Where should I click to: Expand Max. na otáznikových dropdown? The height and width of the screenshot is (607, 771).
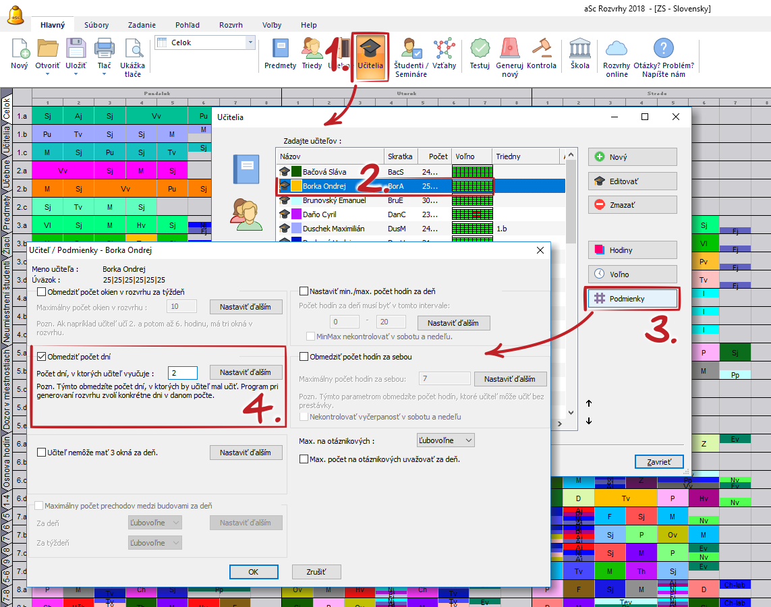[446, 440]
